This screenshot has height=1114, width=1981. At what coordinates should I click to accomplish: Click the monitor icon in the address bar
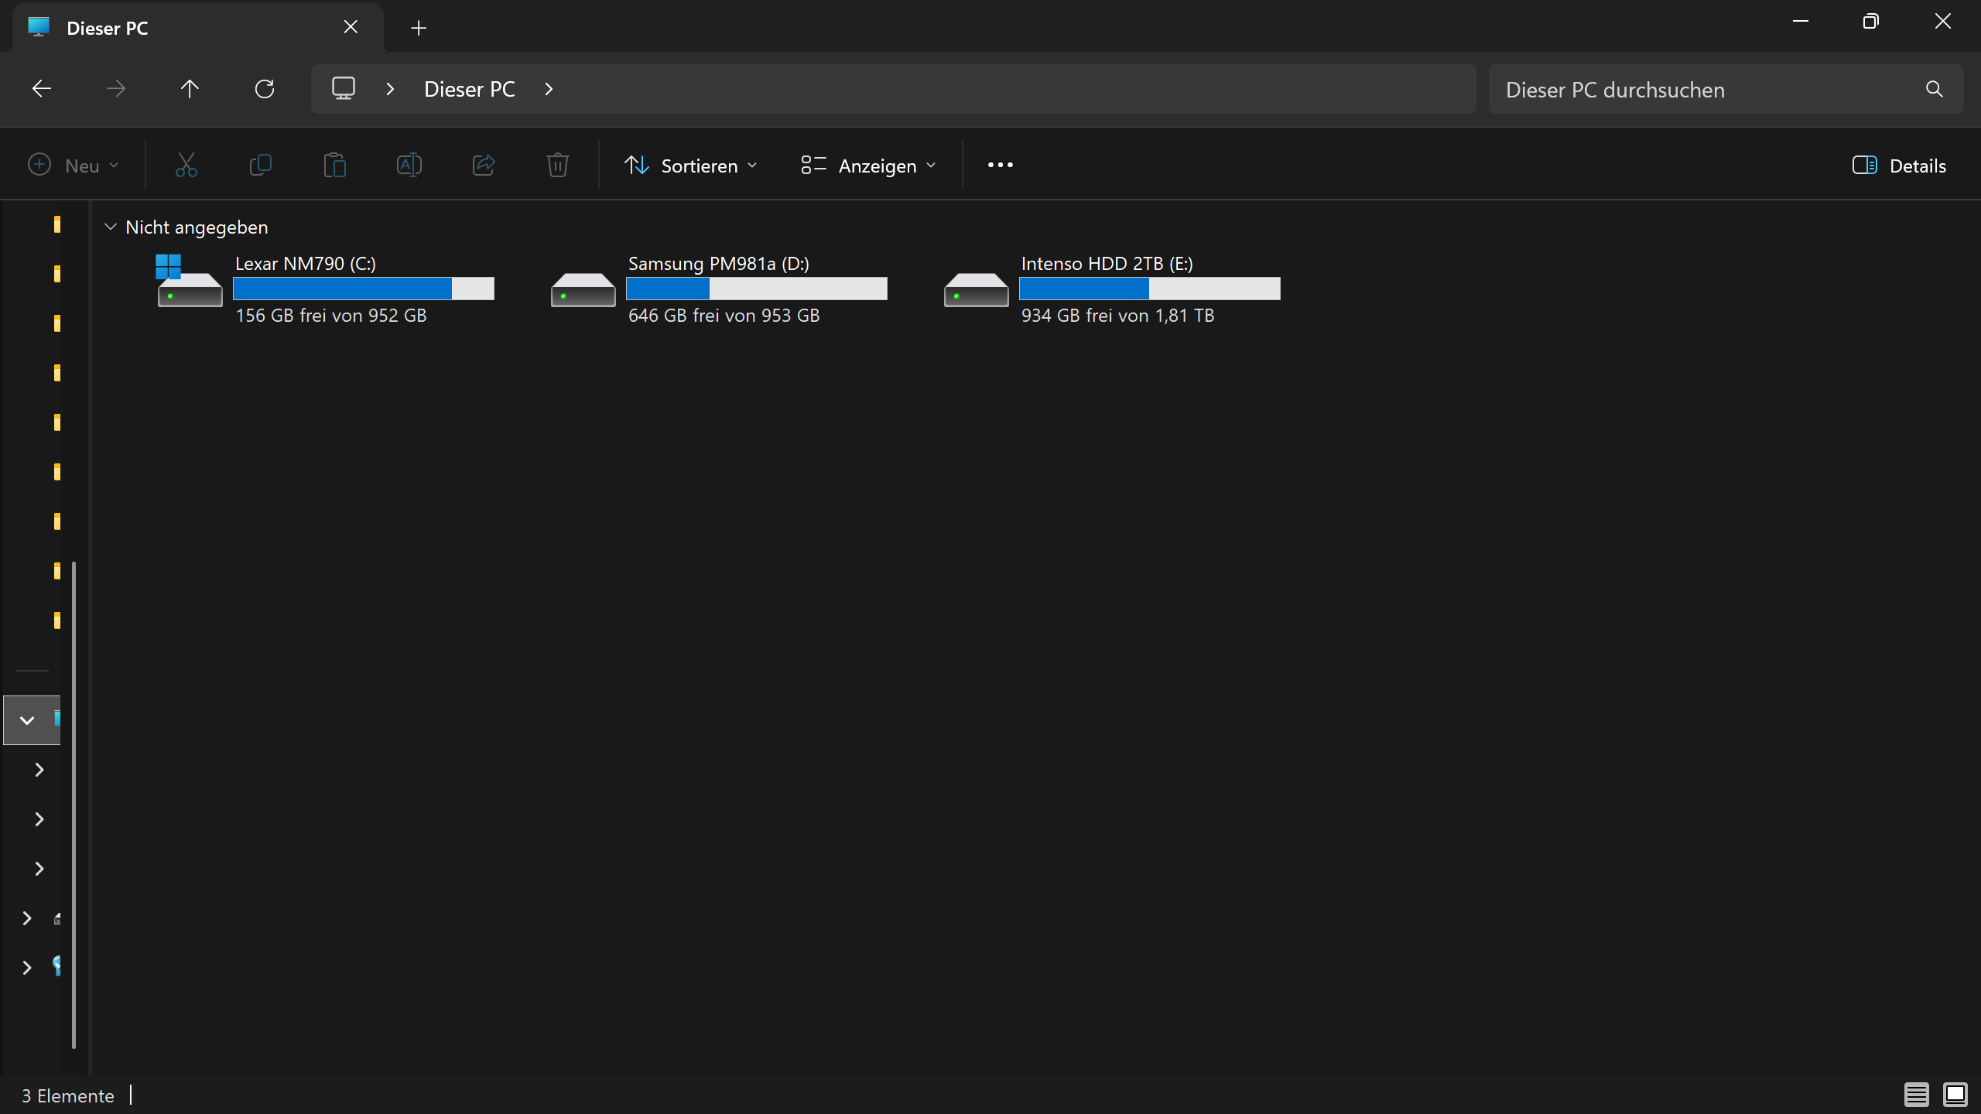tap(344, 88)
